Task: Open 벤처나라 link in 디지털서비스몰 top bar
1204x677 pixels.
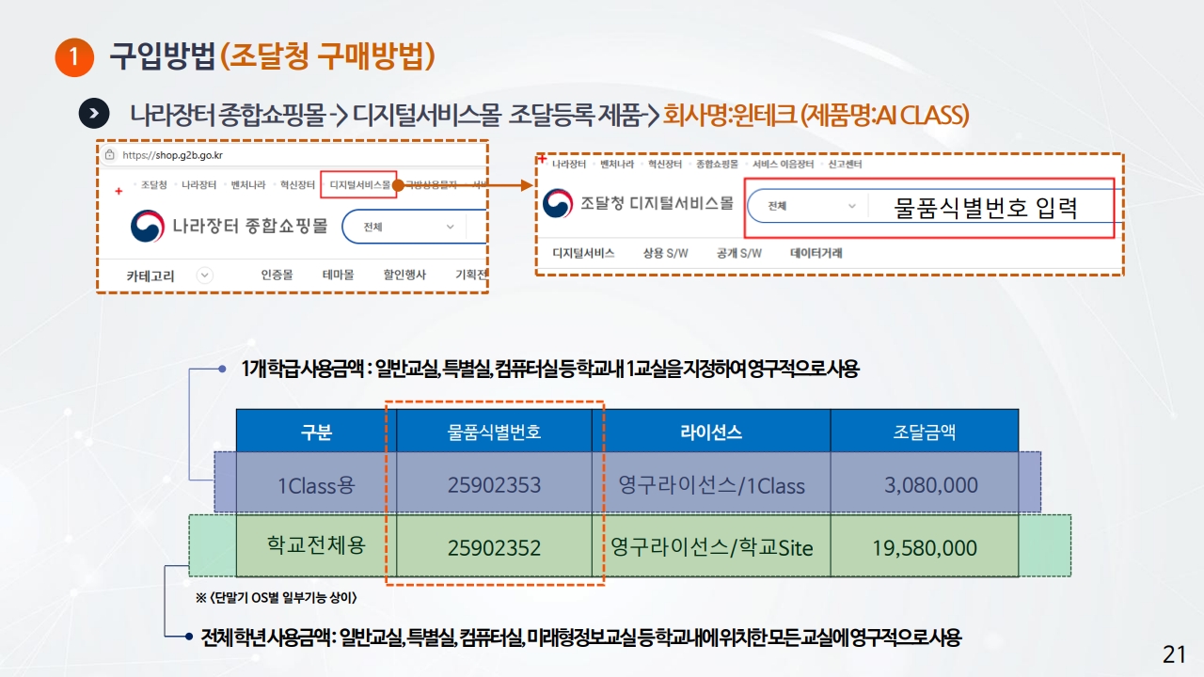Action: coord(617,164)
